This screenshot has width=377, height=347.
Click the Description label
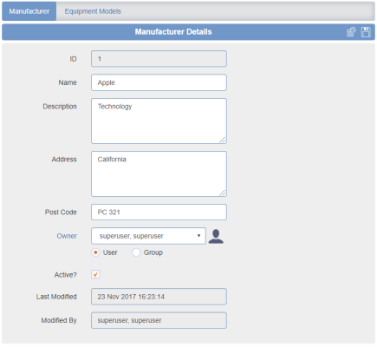click(60, 107)
